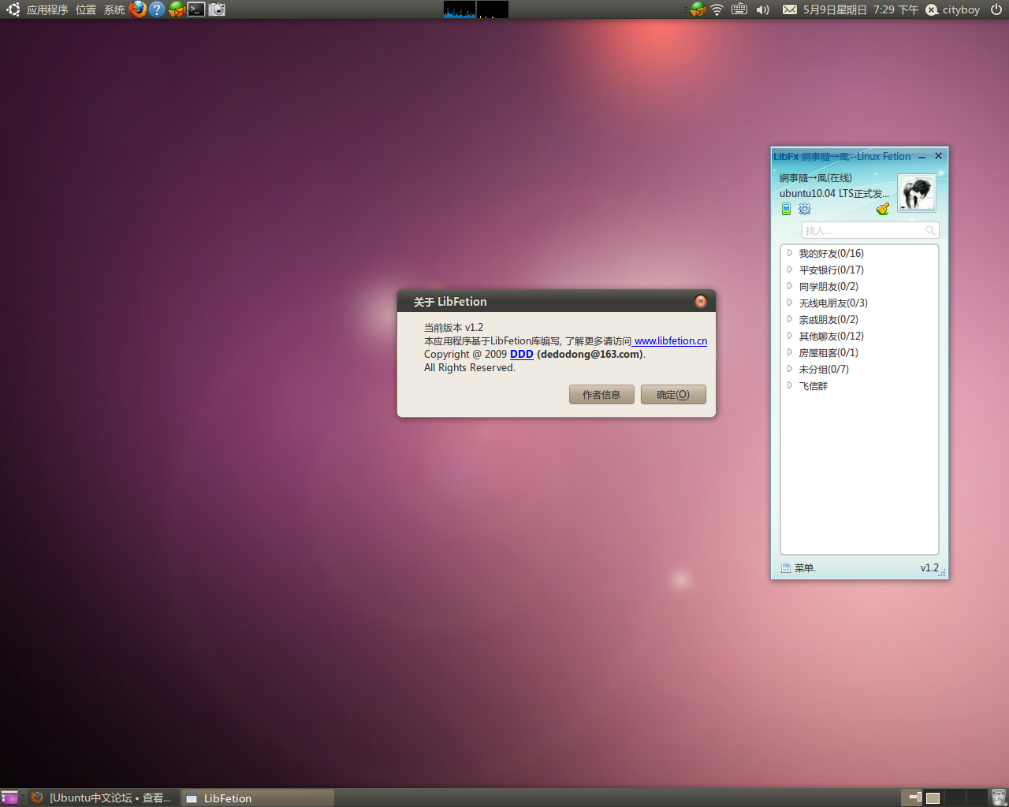Click the 作者信息 button in the About dialog
The width and height of the screenshot is (1009, 807).
click(x=601, y=395)
